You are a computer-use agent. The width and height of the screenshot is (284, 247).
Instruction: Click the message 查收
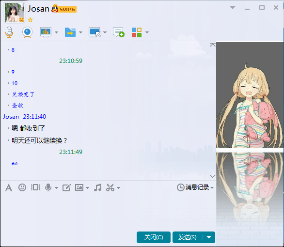(17, 105)
